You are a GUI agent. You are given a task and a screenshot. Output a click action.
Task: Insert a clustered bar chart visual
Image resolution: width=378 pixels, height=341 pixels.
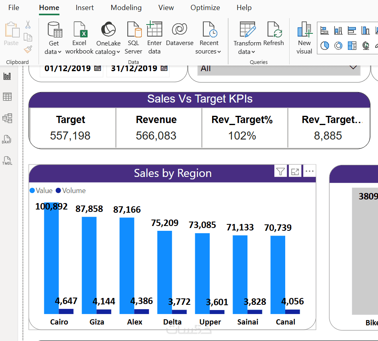[x=352, y=31]
